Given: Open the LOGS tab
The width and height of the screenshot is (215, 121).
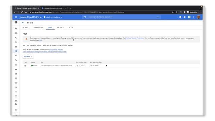Looking at the screenshot, I should (x=71, y=28).
